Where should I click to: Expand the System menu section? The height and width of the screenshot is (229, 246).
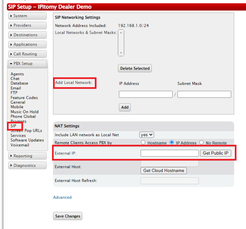27,16
